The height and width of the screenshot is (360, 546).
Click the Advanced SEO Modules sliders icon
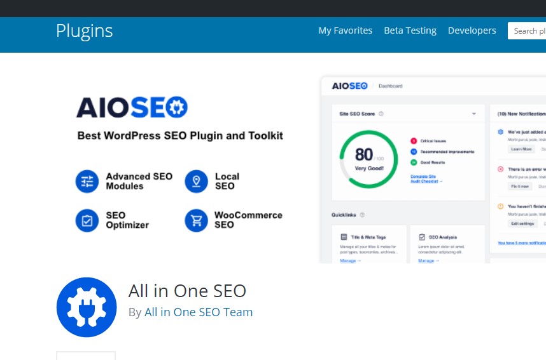[87, 181]
